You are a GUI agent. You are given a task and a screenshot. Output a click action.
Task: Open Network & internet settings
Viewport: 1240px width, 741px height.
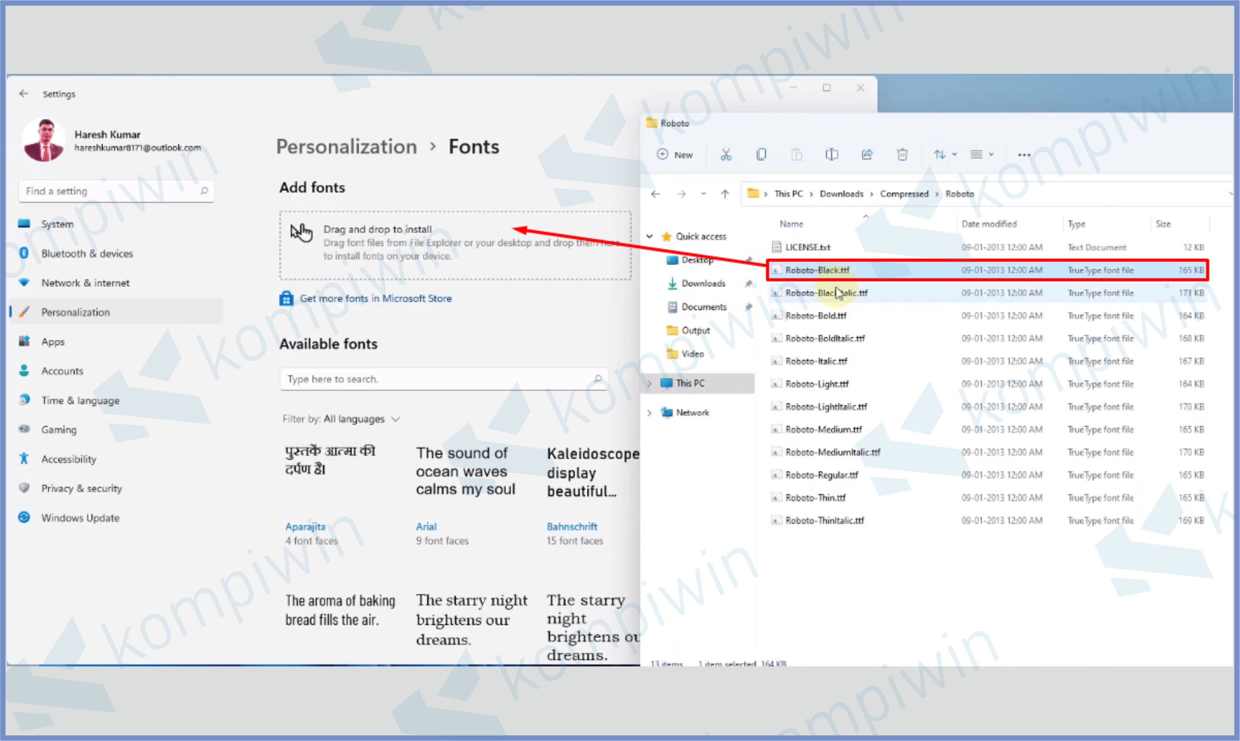116,283
